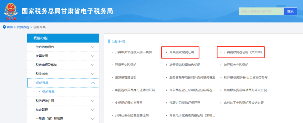Select 发票使用 in sidebar menu

[x=42, y=56]
